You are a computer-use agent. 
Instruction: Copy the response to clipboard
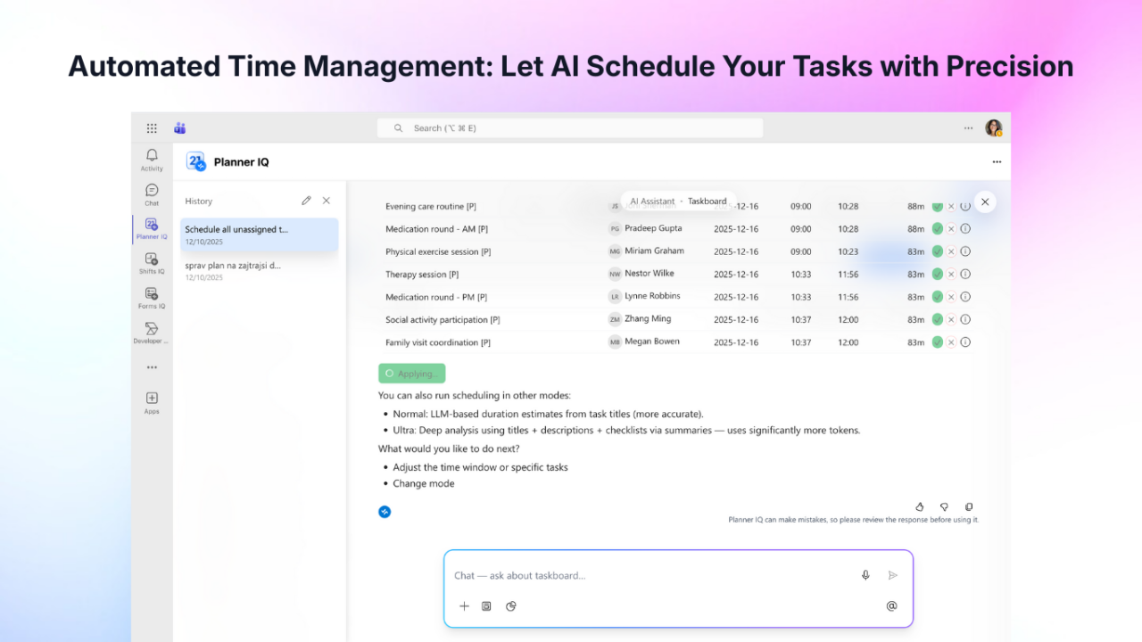[x=969, y=506]
